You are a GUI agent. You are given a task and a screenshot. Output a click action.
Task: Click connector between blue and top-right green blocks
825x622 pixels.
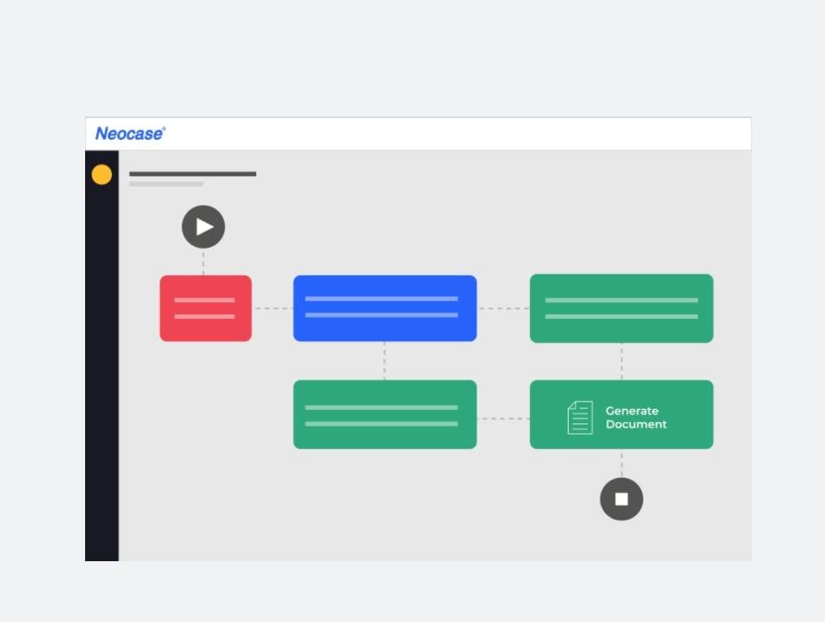pyautogui.click(x=503, y=308)
